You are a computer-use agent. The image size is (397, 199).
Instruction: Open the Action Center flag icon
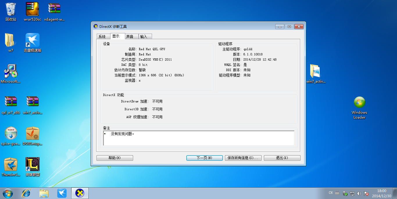366,193
